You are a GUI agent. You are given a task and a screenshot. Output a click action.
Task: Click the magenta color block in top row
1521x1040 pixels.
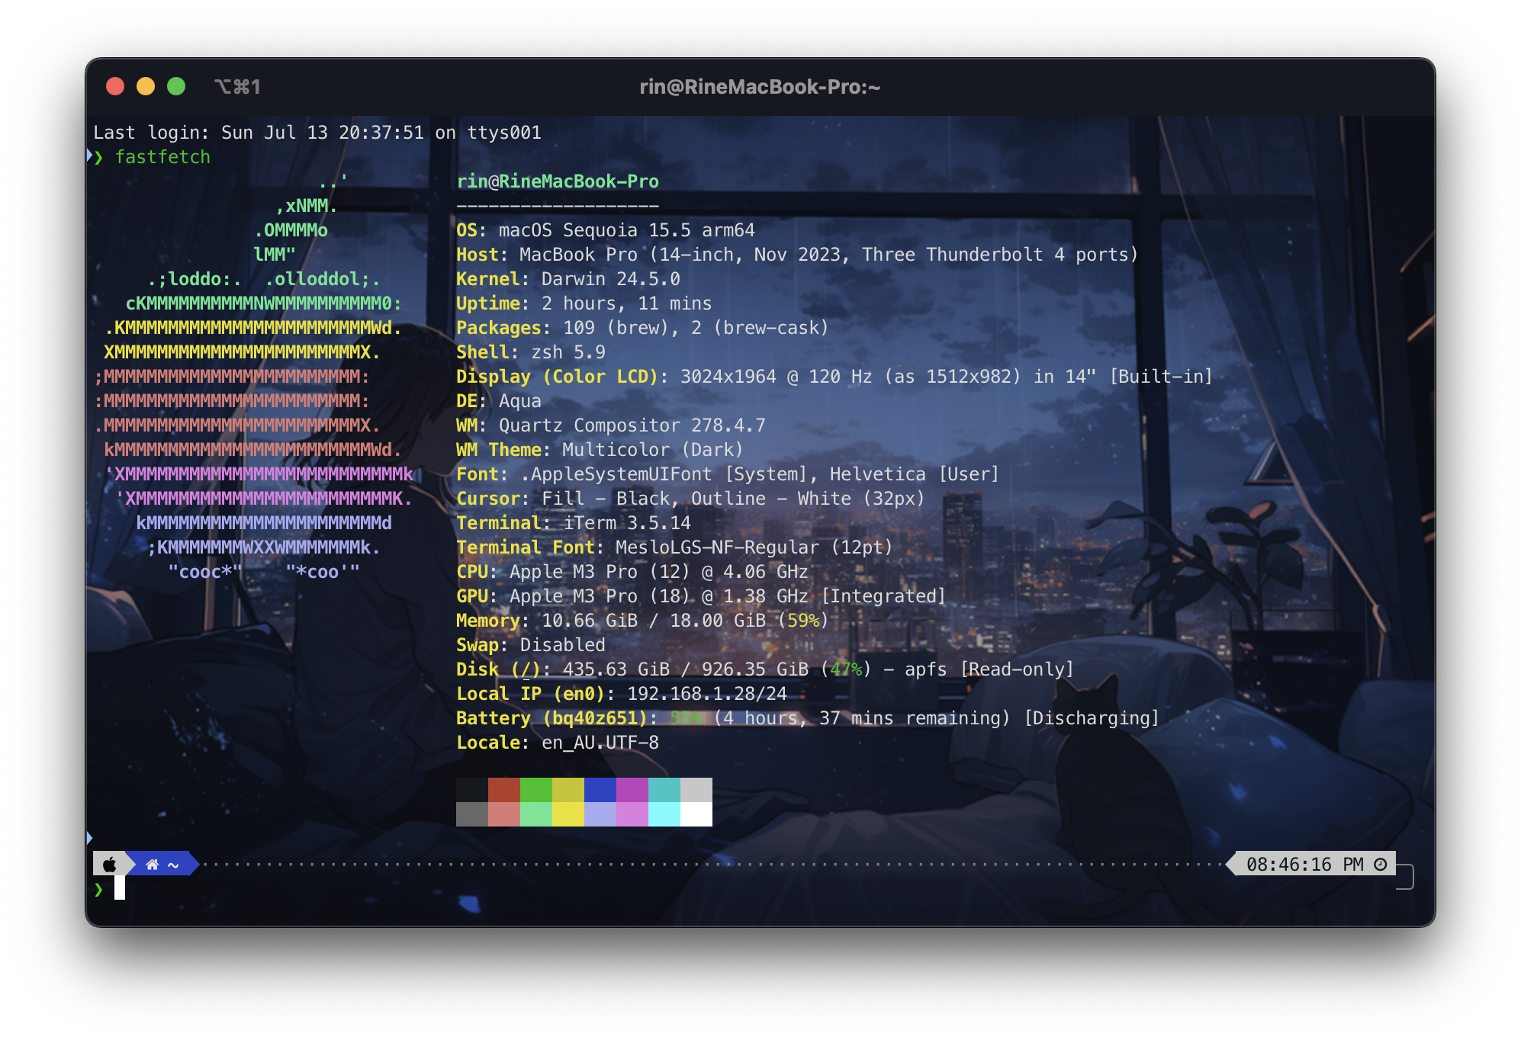coord(632,790)
